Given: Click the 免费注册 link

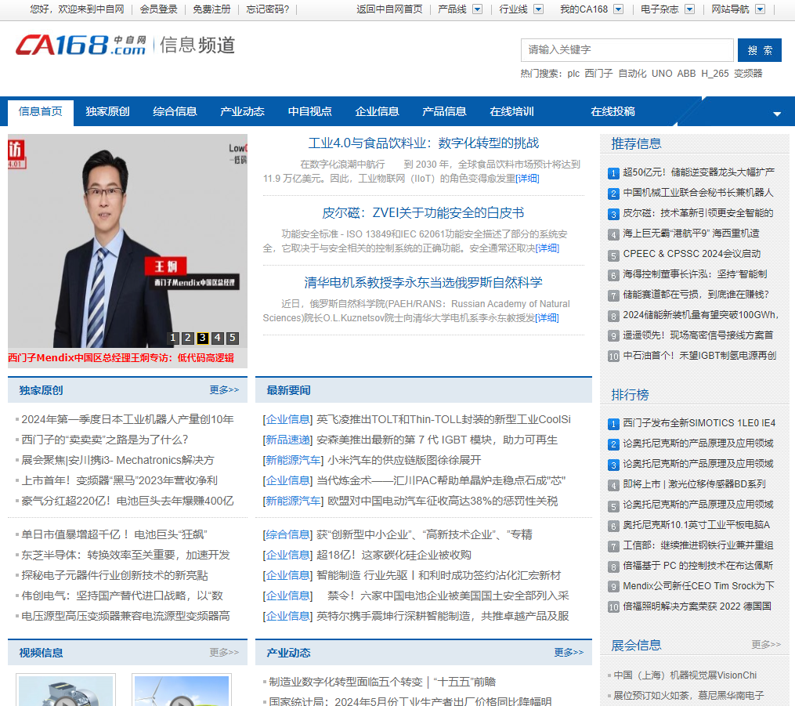Looking at the screenshot, I should coord(211,9).
